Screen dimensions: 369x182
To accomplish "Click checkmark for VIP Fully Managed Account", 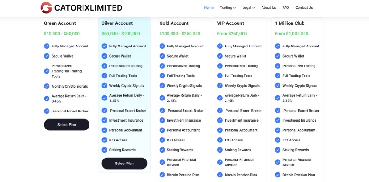I will tap(220, 46).
